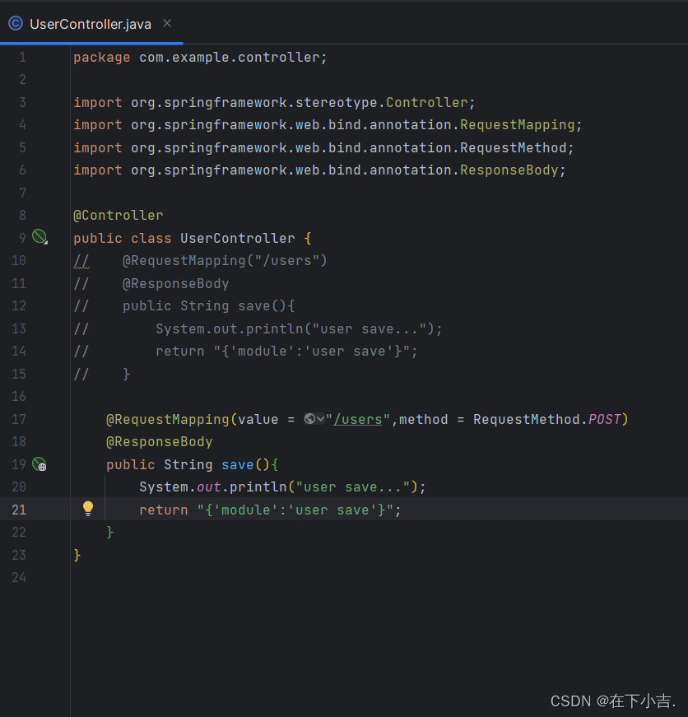The height and width of the screenshot is (717, 688).
Task: Click the return string "{'module':'user save'}" on line 21
Action: (295, 510)
